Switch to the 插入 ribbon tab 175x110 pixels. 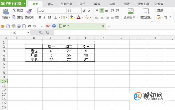pos(50,4)
